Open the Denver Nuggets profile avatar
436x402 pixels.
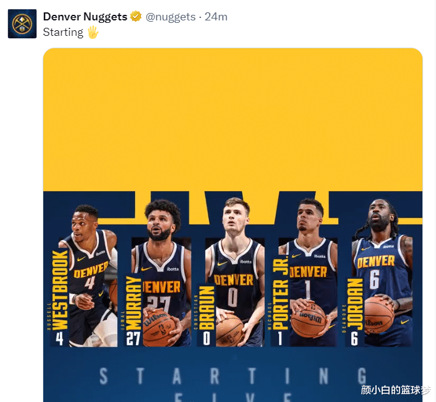[x=22, y=24]
